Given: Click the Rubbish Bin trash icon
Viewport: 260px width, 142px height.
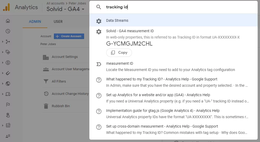Looking at the screenshot, I should pyautogui.click(x=46, y=106).
